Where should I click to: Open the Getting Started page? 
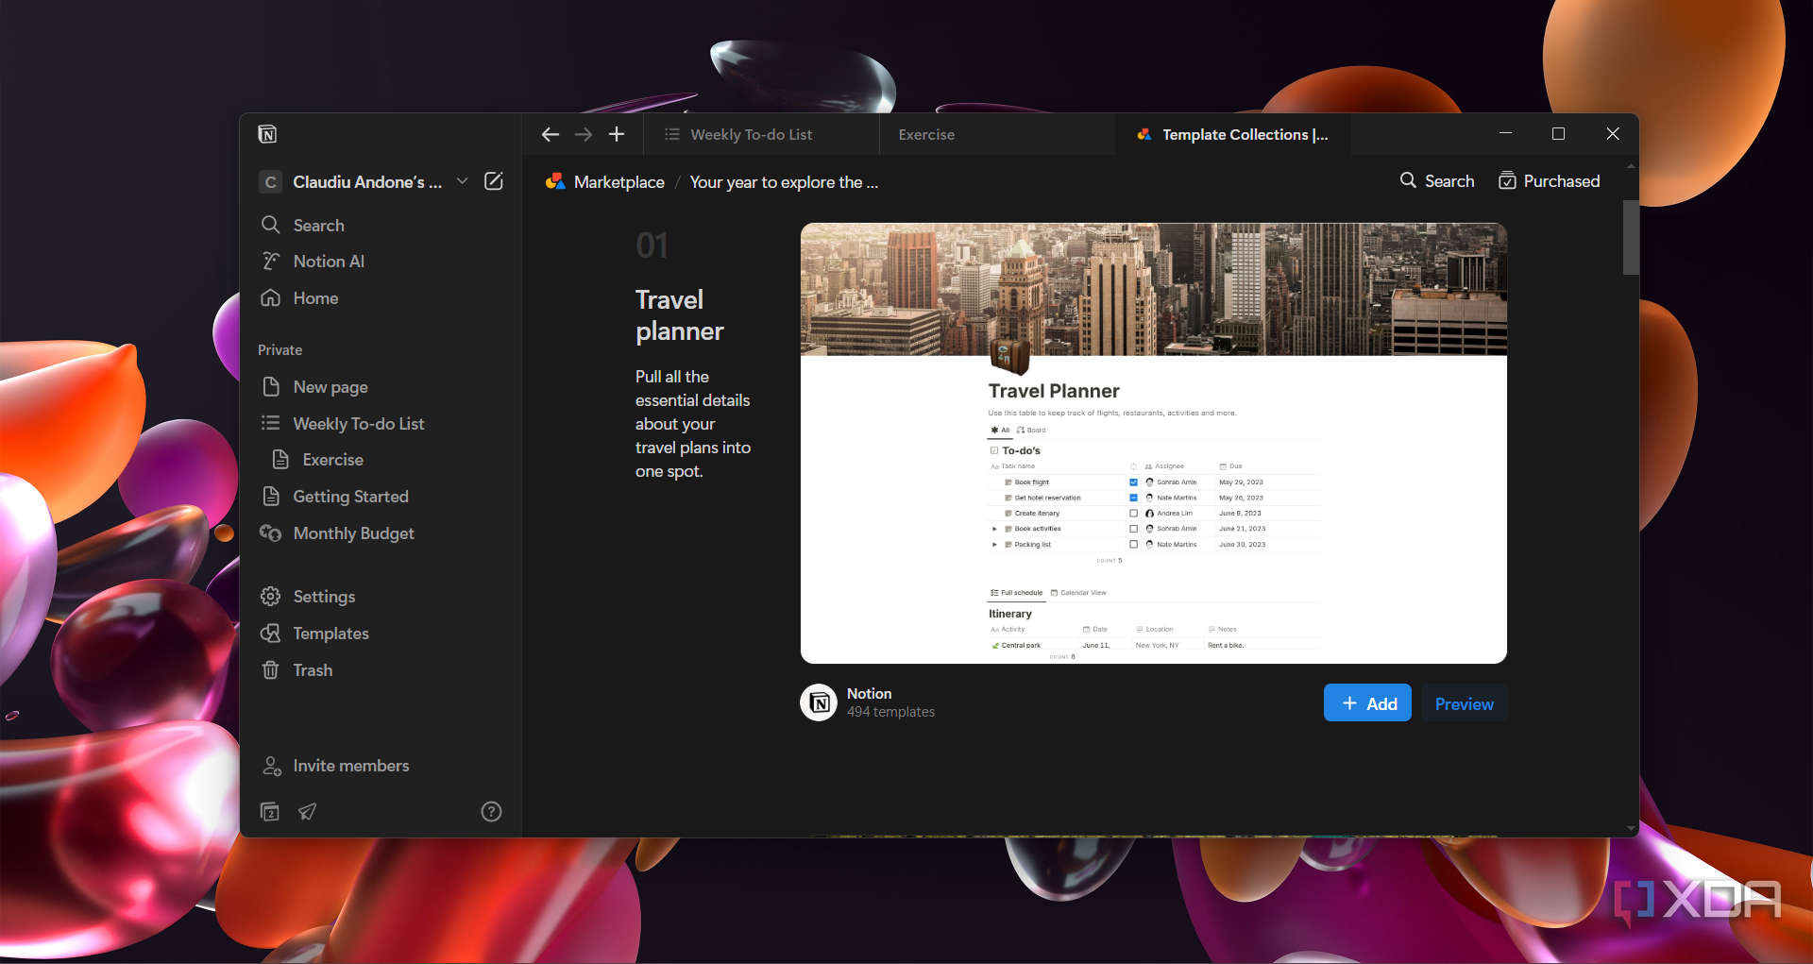381,497
